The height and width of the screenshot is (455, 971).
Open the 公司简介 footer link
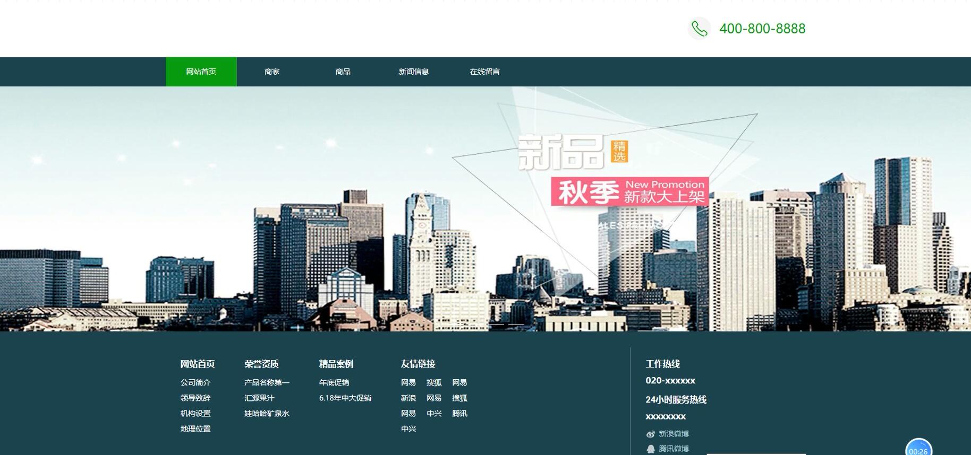point(195,382)
